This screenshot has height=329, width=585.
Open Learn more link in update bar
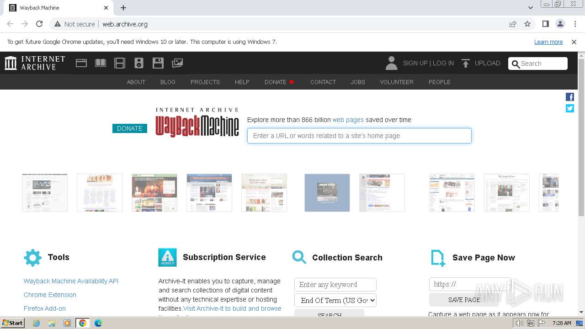point(548,42)
